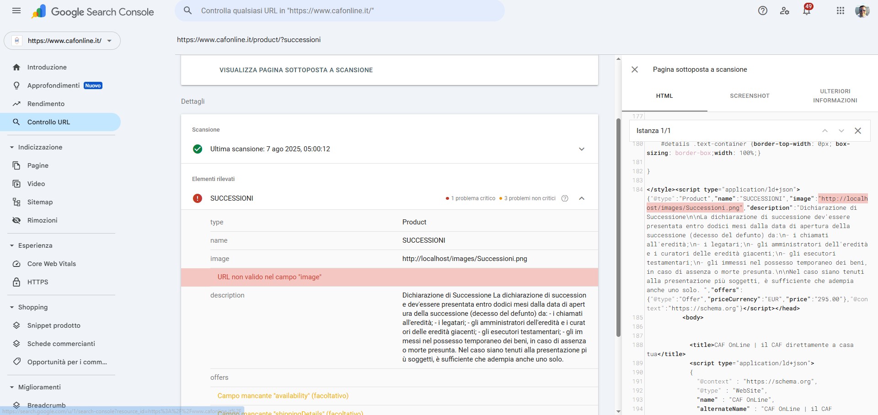Viewport: 878px width, 415px height.
Task: Click the Approfondimenti lightbulb icon
Action: coord(16,85)
